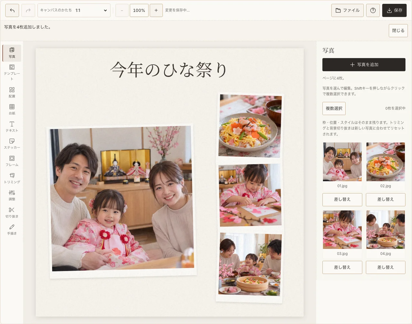This screenshot has height=324, width=412.
Task: Click the 変更を保存中... status text
Action: 177,10
